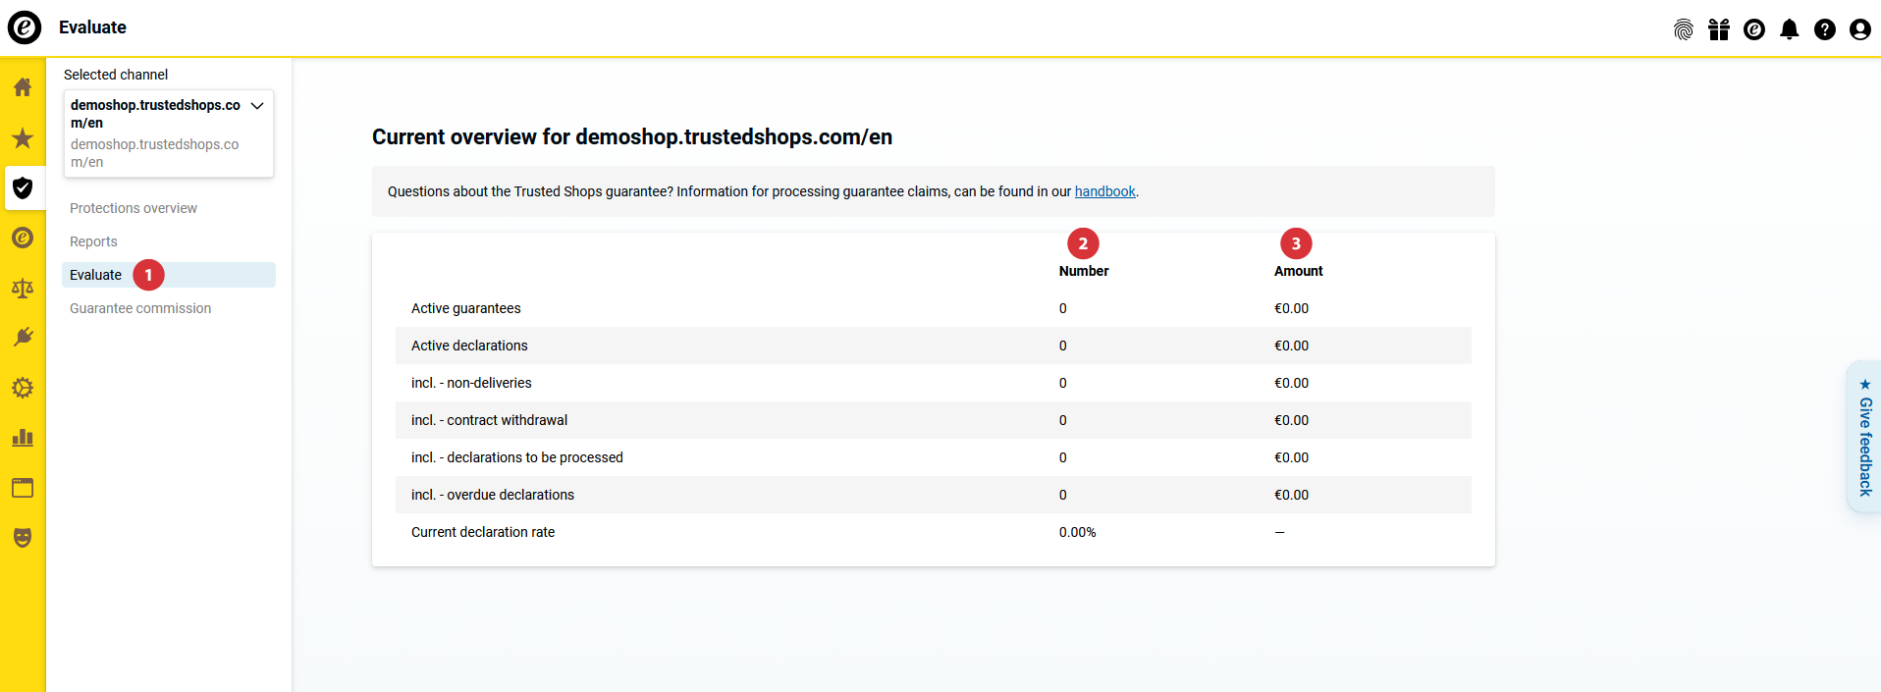The width and height of the screenshot is (1881, 692).
Task: Click the circled e sidebar icon
Action: (x=23, y=238)
